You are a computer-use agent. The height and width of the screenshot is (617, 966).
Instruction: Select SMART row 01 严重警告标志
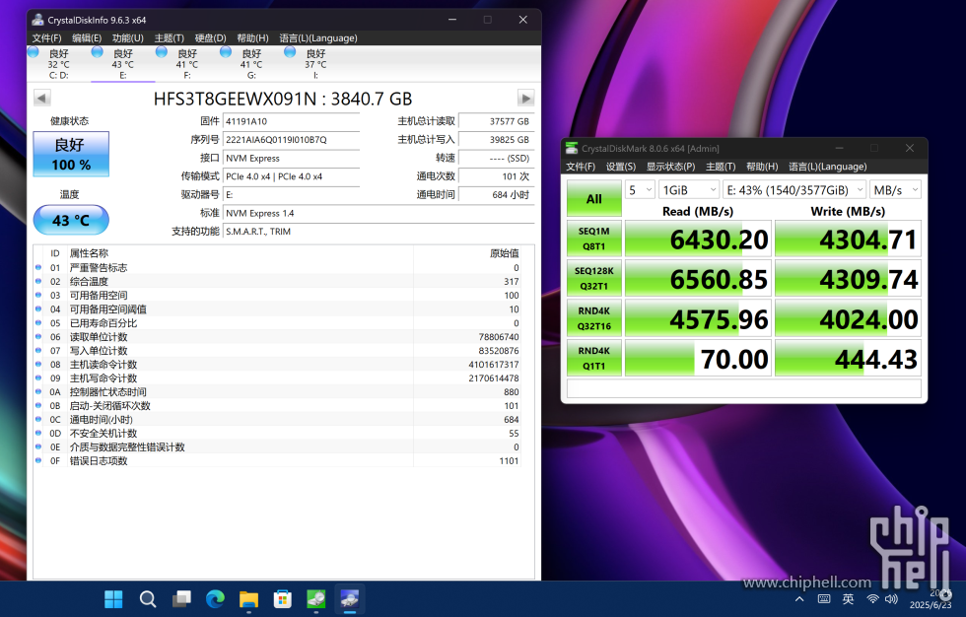277,268
